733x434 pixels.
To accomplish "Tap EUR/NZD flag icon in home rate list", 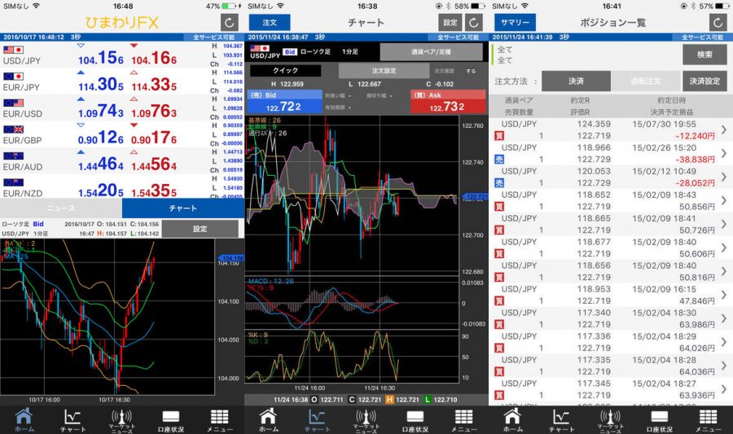I will click(x=13, y=182).
